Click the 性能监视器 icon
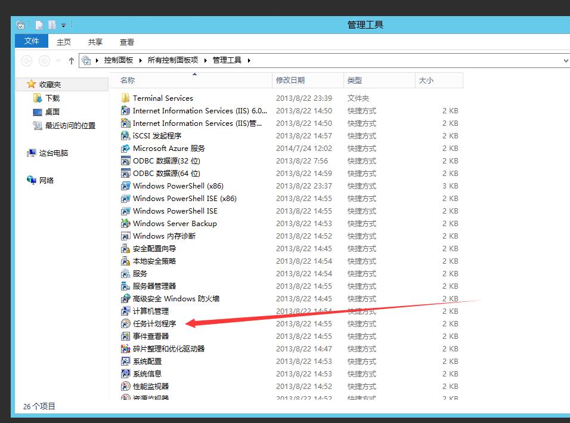This screenshot has height=423, width=570. pos(125,386)
